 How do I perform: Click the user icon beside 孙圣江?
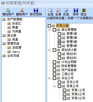[9, 23]
